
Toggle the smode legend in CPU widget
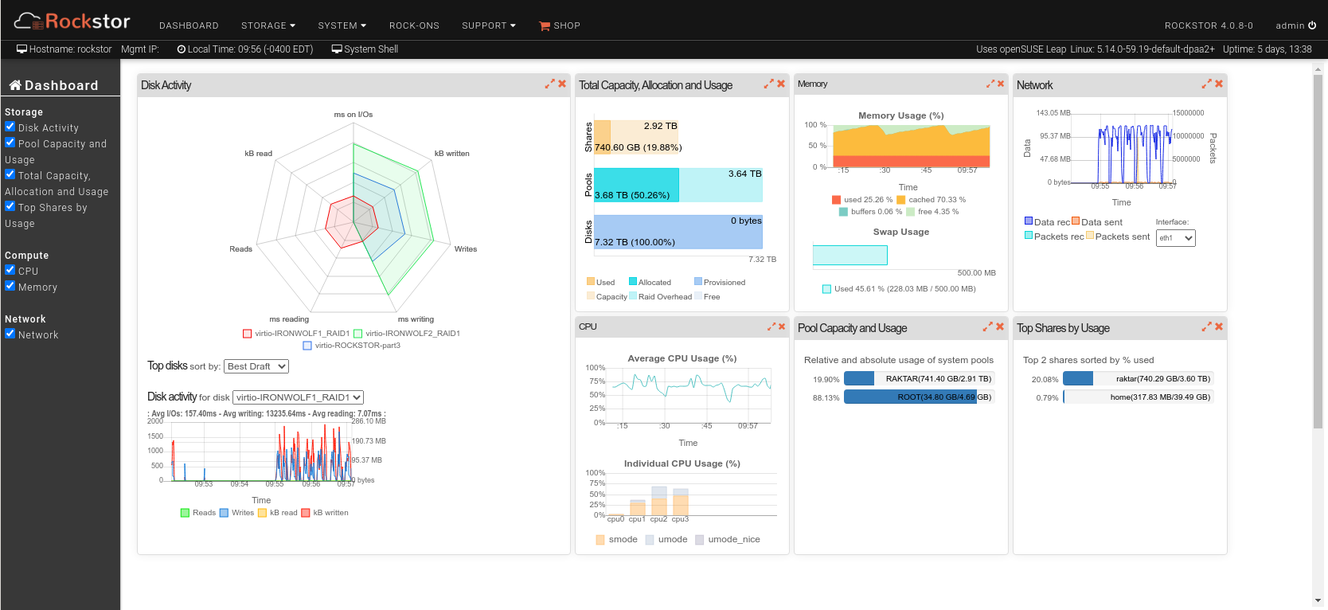pos(616,539)
